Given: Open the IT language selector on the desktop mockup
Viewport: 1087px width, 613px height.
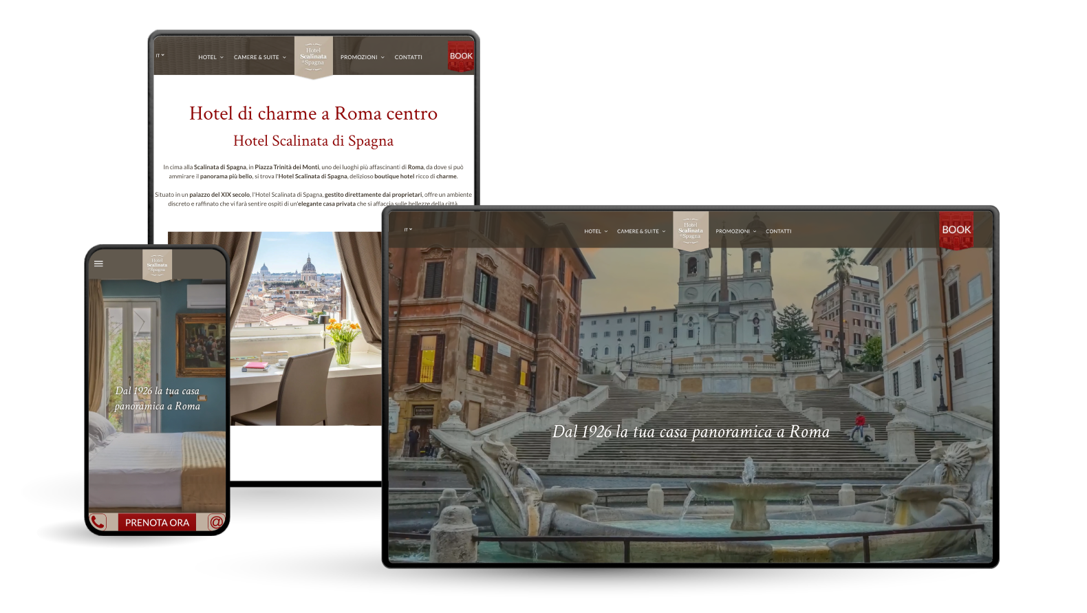Looking at the screenshot, I should [x=408, y=230].
